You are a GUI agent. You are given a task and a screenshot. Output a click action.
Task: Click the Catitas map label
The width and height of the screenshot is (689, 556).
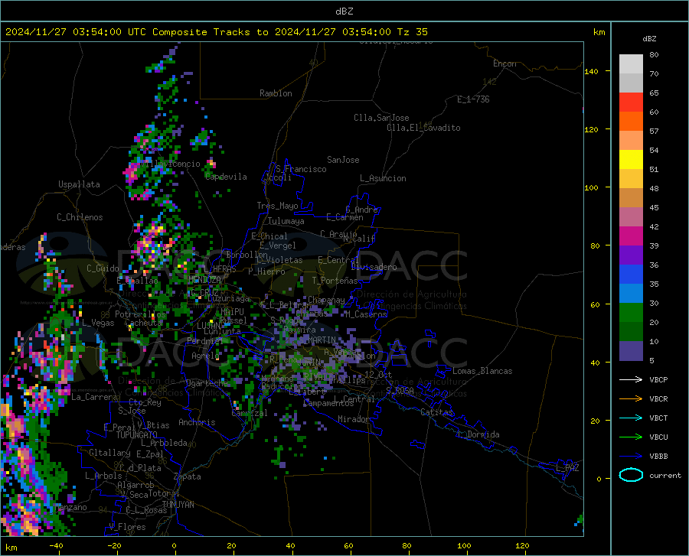(436, 412)
